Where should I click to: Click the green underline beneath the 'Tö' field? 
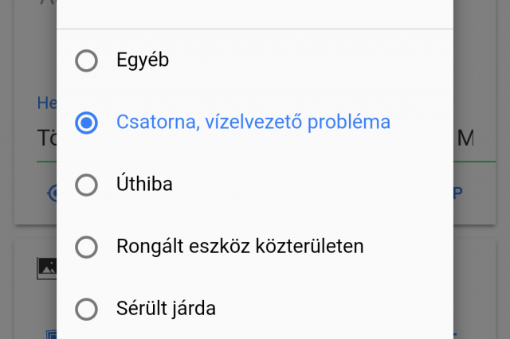46,162
